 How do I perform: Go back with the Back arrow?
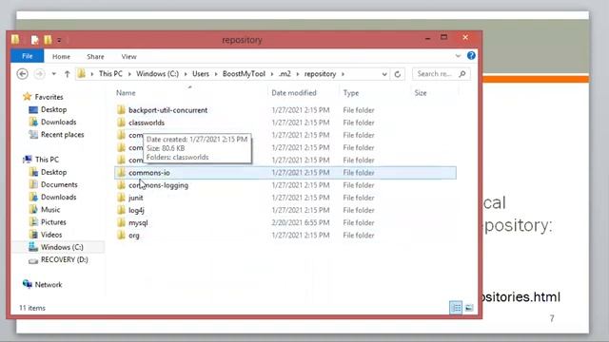click(x=23, y=74)
